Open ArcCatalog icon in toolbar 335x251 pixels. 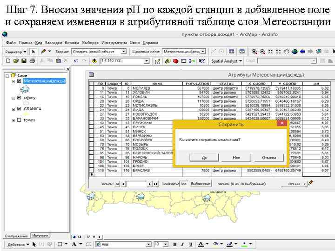coord(167,61)
